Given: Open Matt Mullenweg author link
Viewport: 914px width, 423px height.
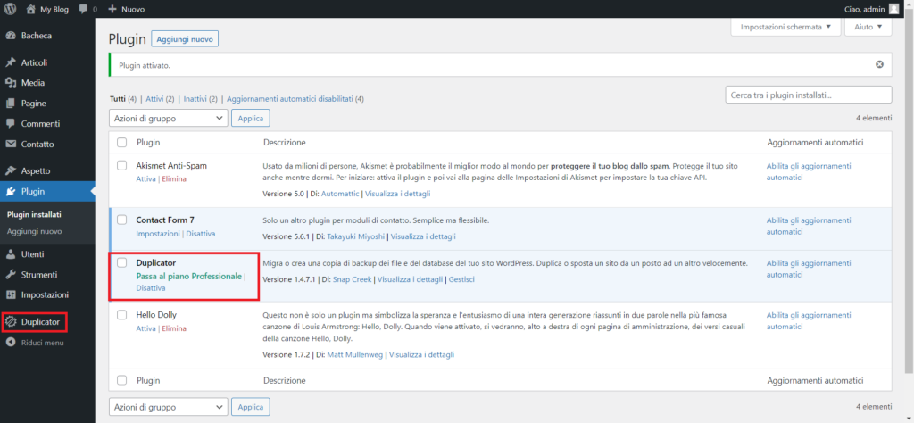Looking at the screenshot, I should point(355,354).
